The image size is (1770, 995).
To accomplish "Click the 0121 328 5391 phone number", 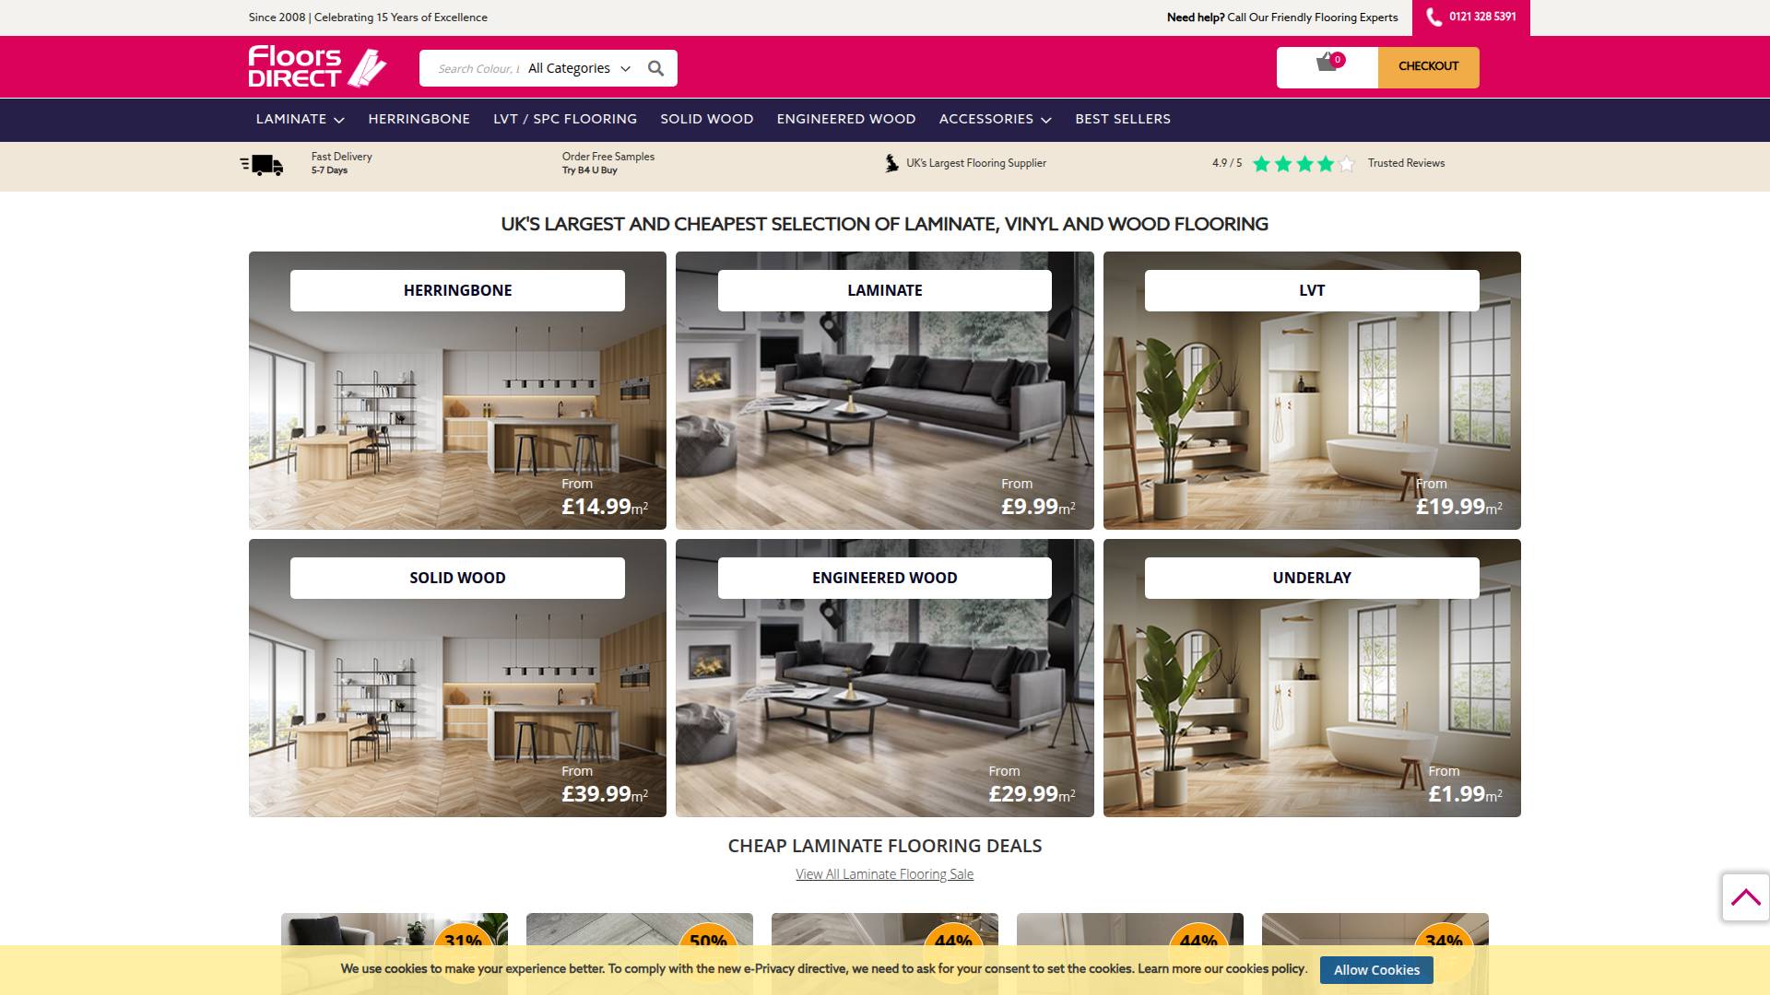I will point(1481,17).
